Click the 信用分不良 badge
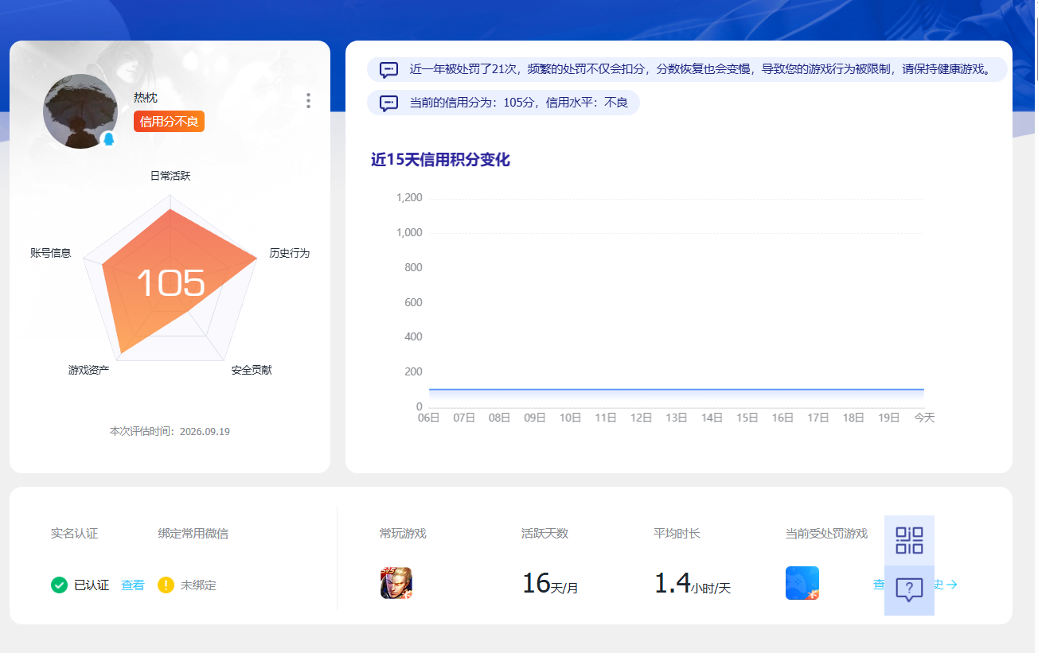The width and height of the screenshot is (1038, 653). point(170,122)
